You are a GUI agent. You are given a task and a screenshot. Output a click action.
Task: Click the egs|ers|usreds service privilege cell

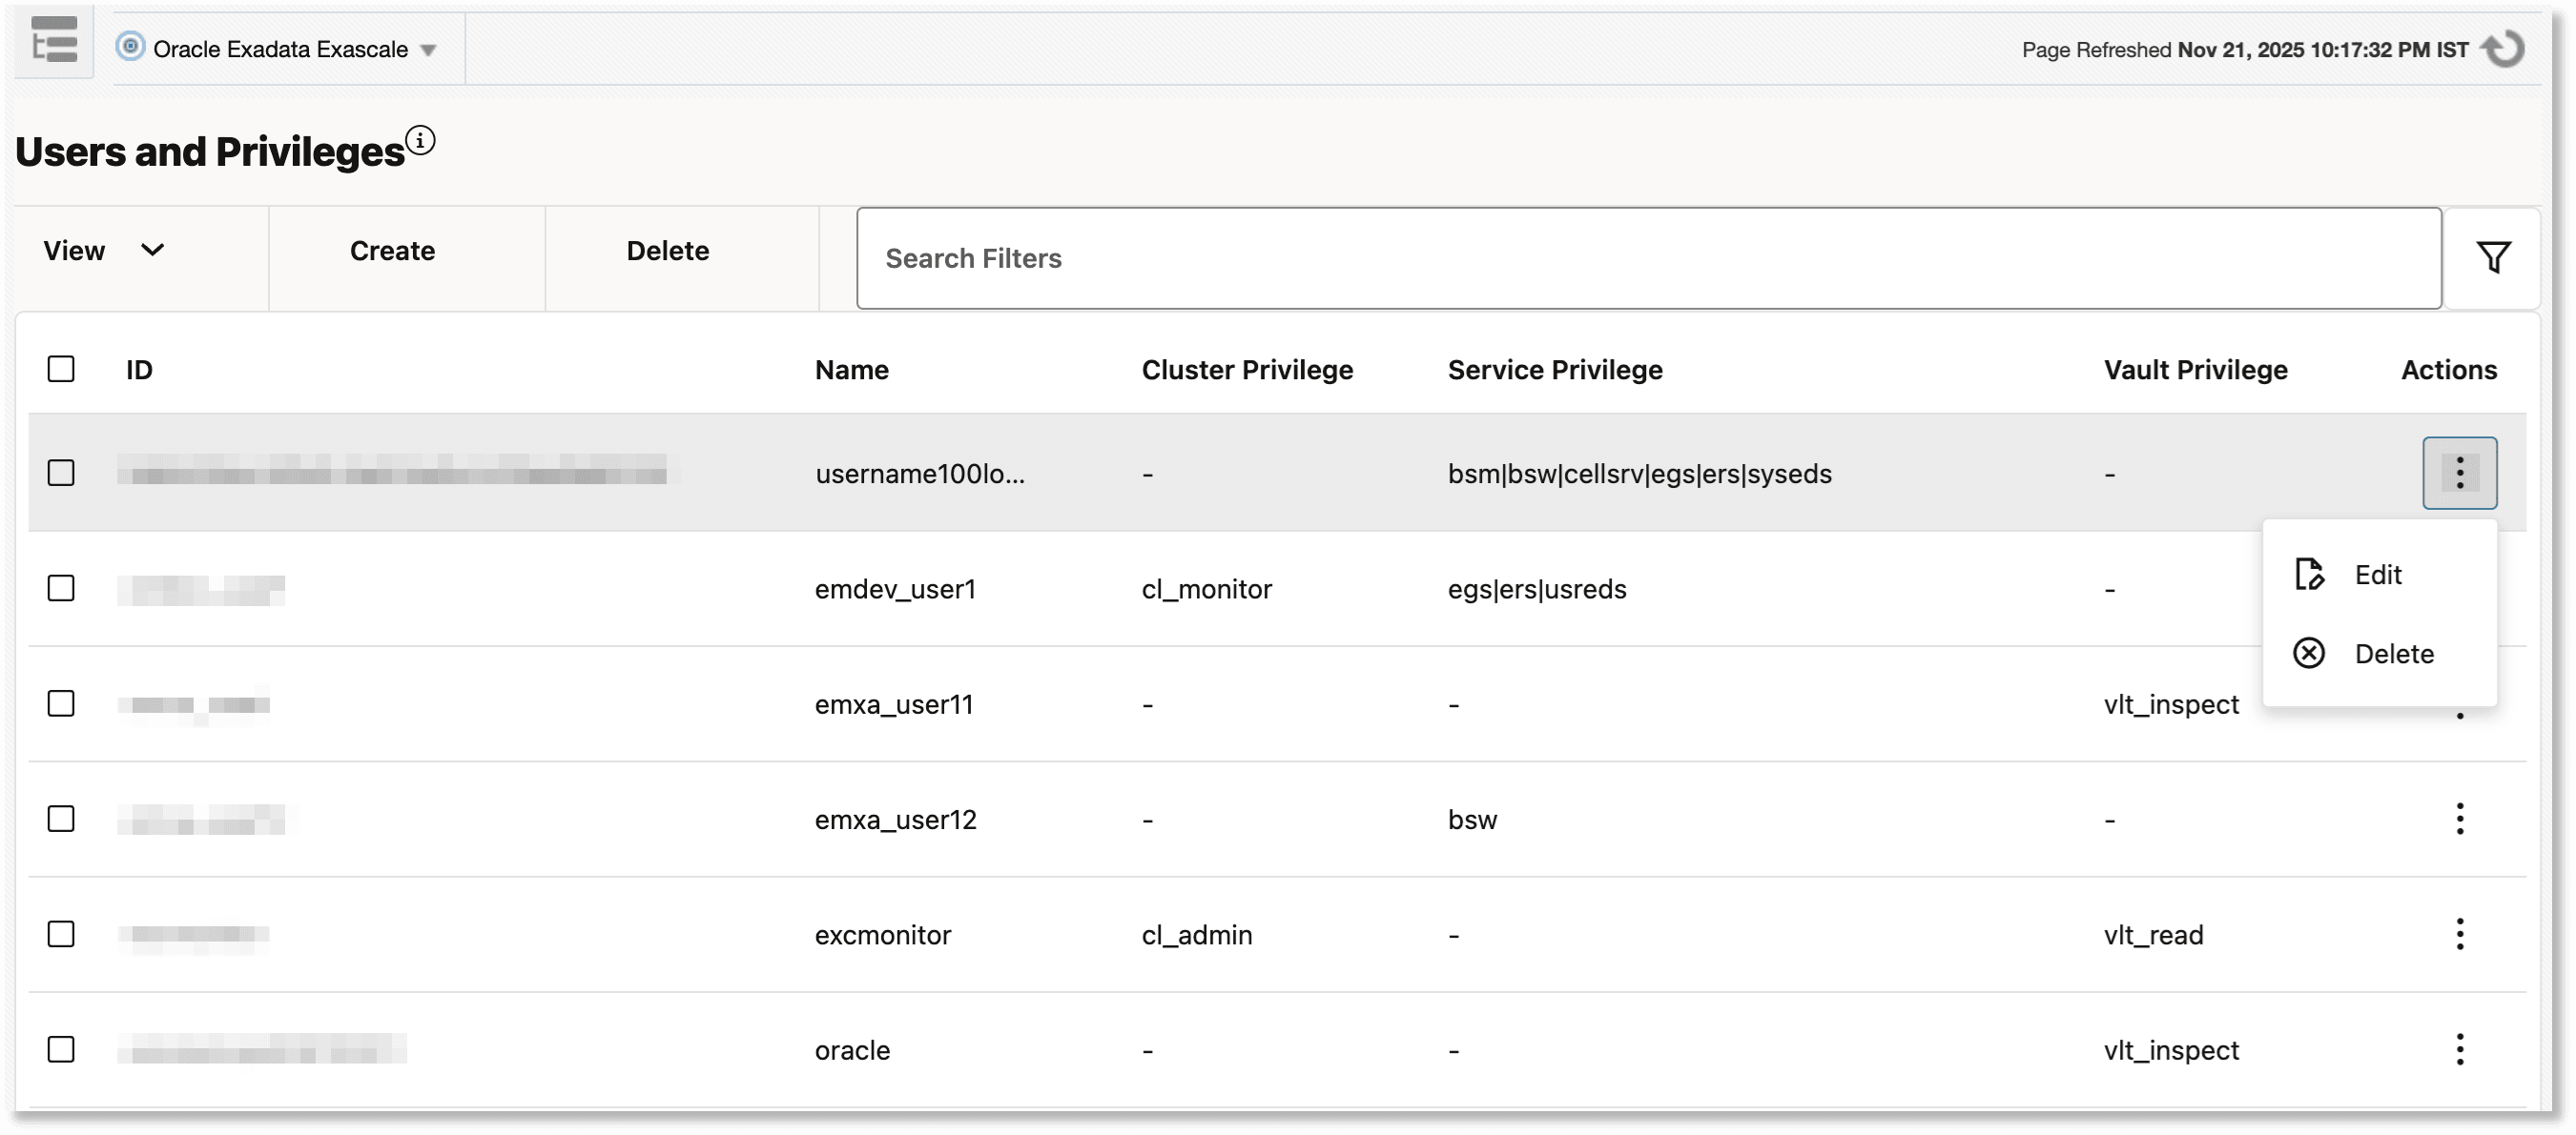click(x=1537, y=589)
